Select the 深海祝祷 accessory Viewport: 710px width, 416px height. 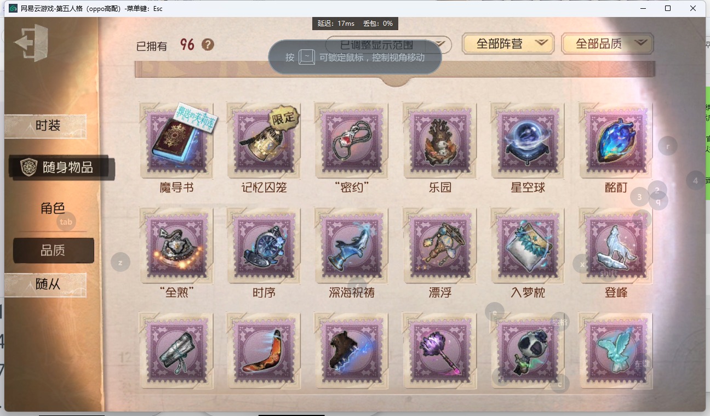tap(352, 246)
